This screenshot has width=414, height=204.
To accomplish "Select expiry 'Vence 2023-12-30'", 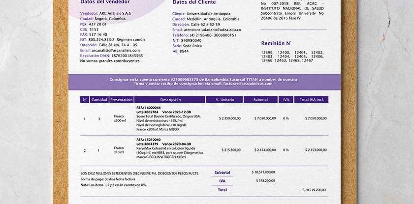I will pos(176,112).
